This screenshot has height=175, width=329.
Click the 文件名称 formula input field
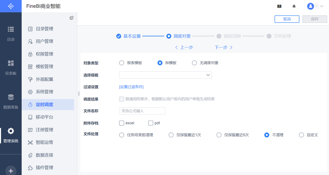[x=142, y=111]
